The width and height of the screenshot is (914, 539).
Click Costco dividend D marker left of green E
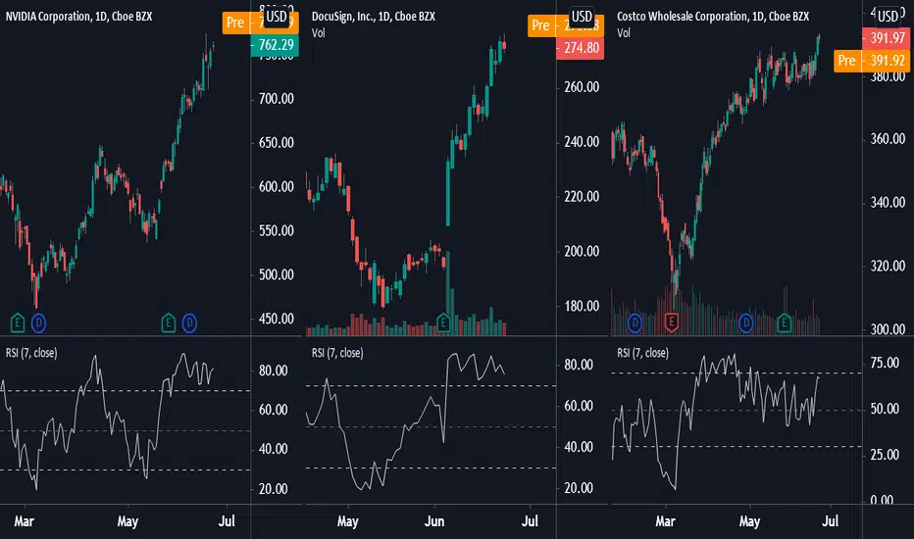(x=746, y=322)
